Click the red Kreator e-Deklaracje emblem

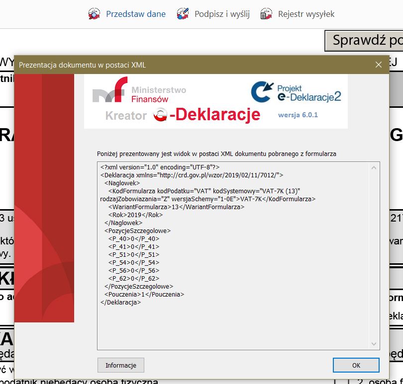tap(161, 115)
